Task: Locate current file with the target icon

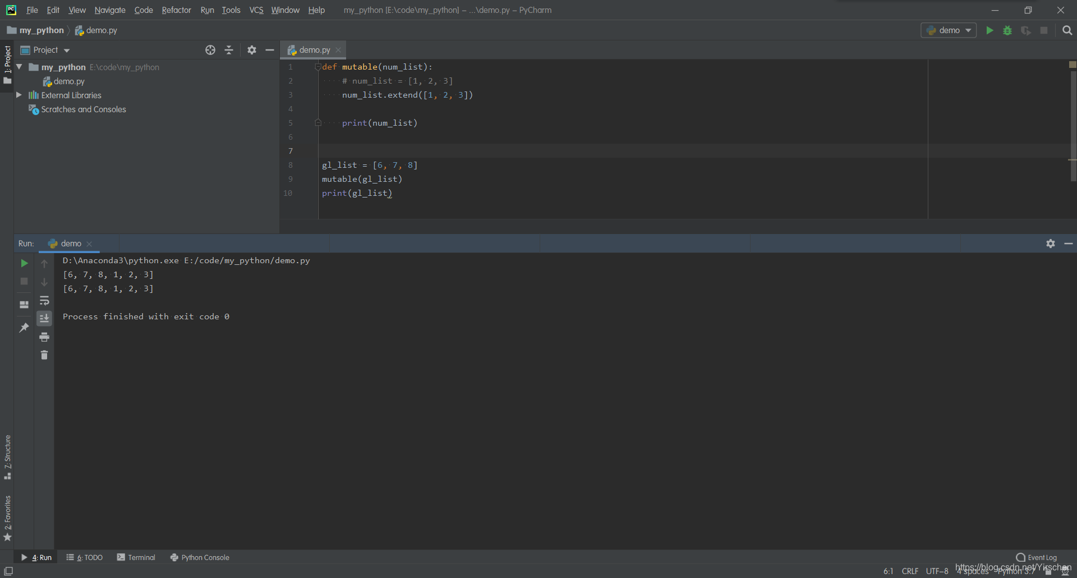Action: 210,50
